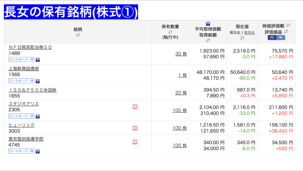Sort by 評価損益 using its arrows

(x=286, y=32)
